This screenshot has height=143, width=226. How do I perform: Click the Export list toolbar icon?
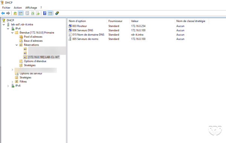pyautogui.click(x=38, y=13)
